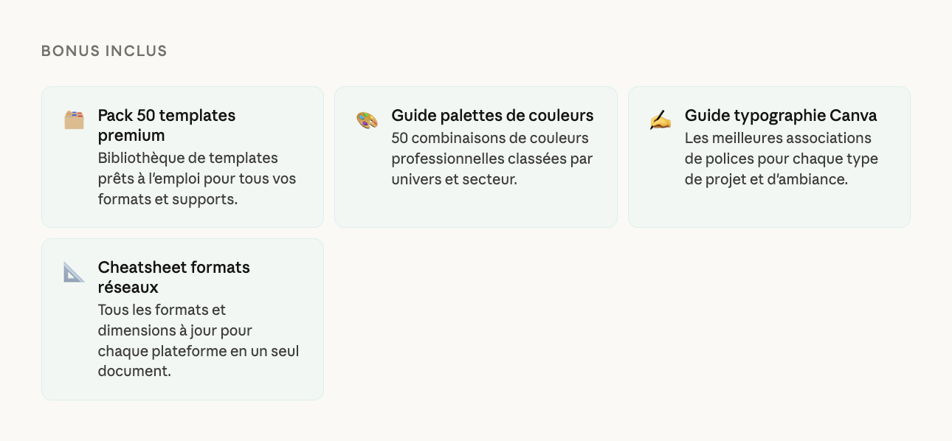Click the artist palette icon
The height and width of the screenshot is (441, 952).
coord(367,119)
